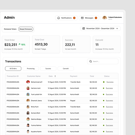
Task: Open the Notifications button
Action: point(66,18)
